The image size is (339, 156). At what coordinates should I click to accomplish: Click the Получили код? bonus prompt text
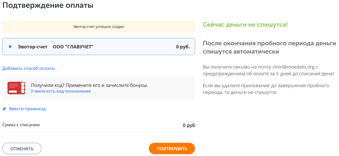89,85
